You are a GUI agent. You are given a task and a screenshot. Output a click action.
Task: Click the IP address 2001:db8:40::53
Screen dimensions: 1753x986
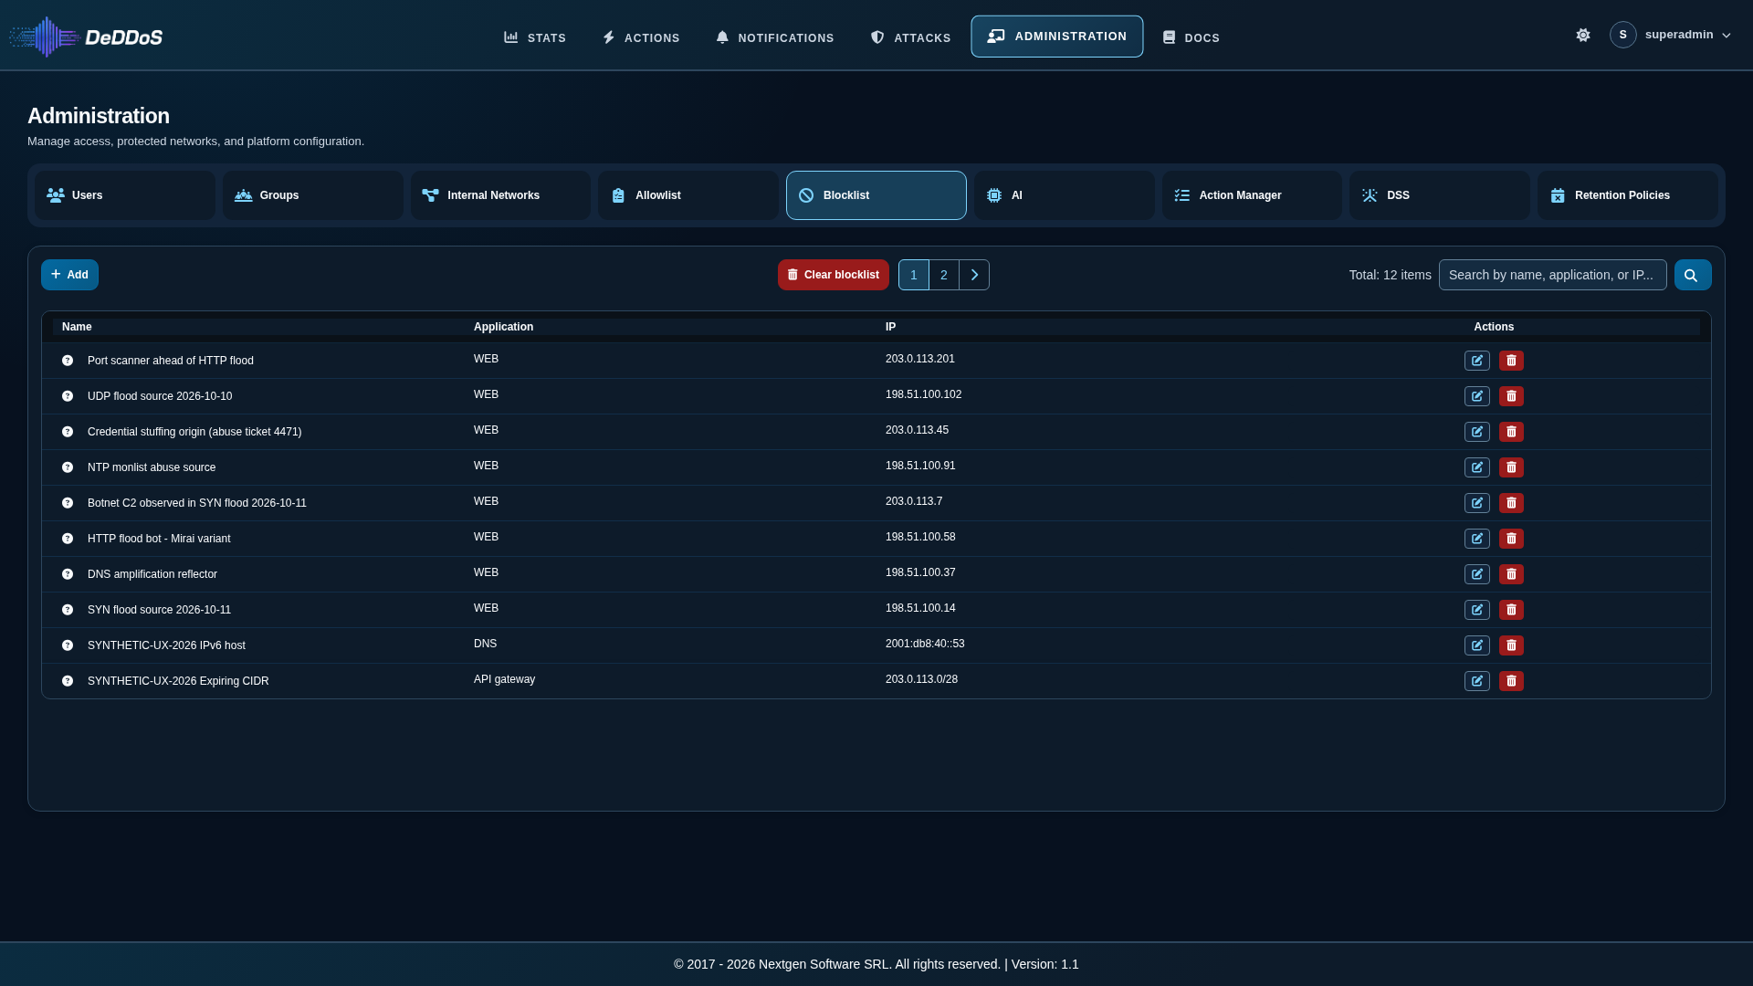(x=925, y=644)
